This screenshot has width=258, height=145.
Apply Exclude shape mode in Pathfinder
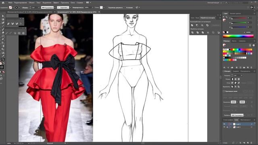click(207, 25)
